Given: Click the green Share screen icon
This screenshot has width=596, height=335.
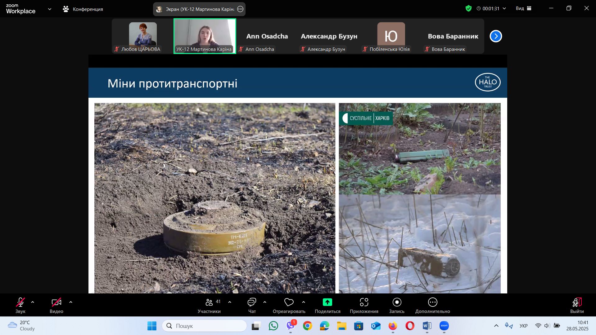Looking at the screenshot, I should click(327, 302).
